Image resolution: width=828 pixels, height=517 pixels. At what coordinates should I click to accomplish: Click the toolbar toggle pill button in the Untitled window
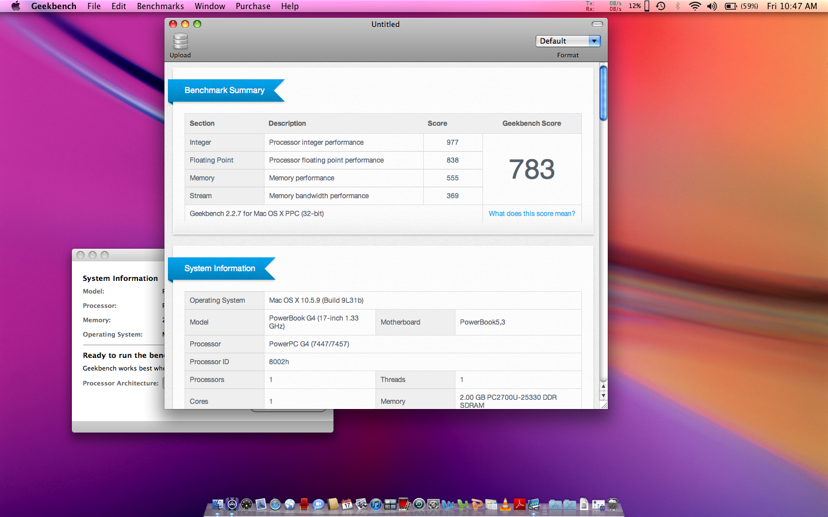coord(597,24)
